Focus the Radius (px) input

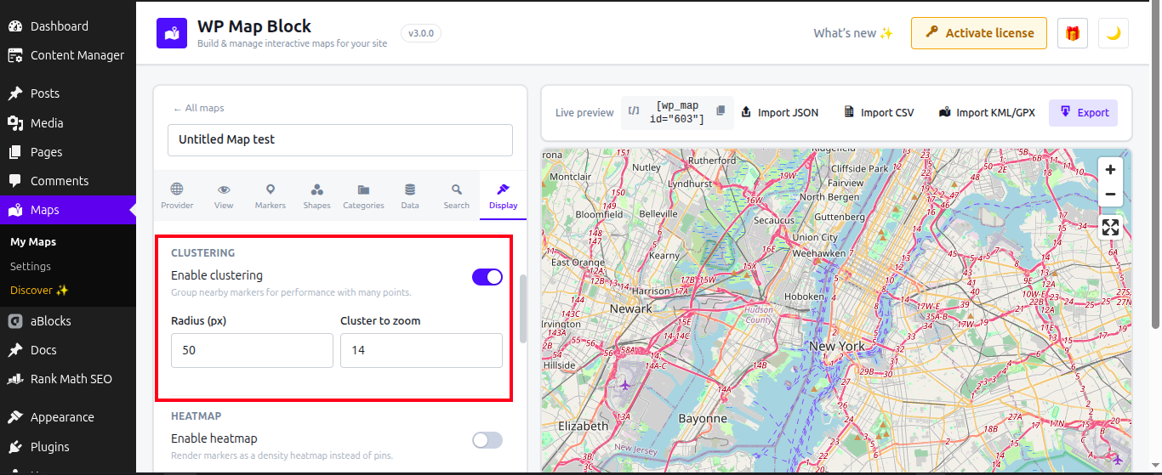(252, 350)
